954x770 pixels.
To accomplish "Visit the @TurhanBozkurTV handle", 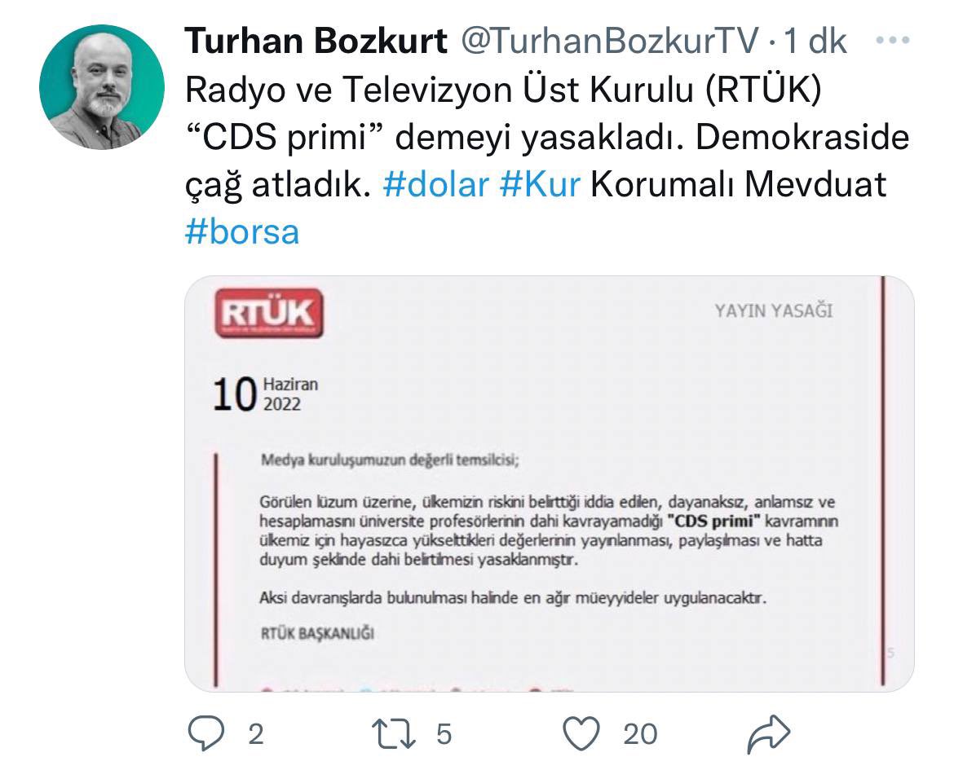I will click(x=610, y=41).
